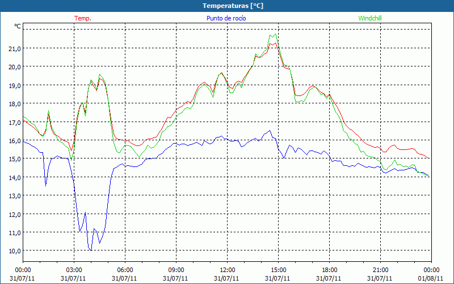Click the 14,0 y-axis value
Screen dimensions: 454x284
click(x=15, y=177)
